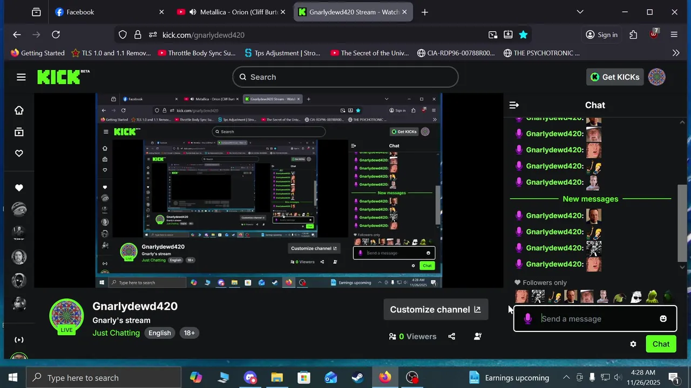Screen dimensions: 691x388
Task: Open Getting Started bookmark
Action: [x=37, y=53]
